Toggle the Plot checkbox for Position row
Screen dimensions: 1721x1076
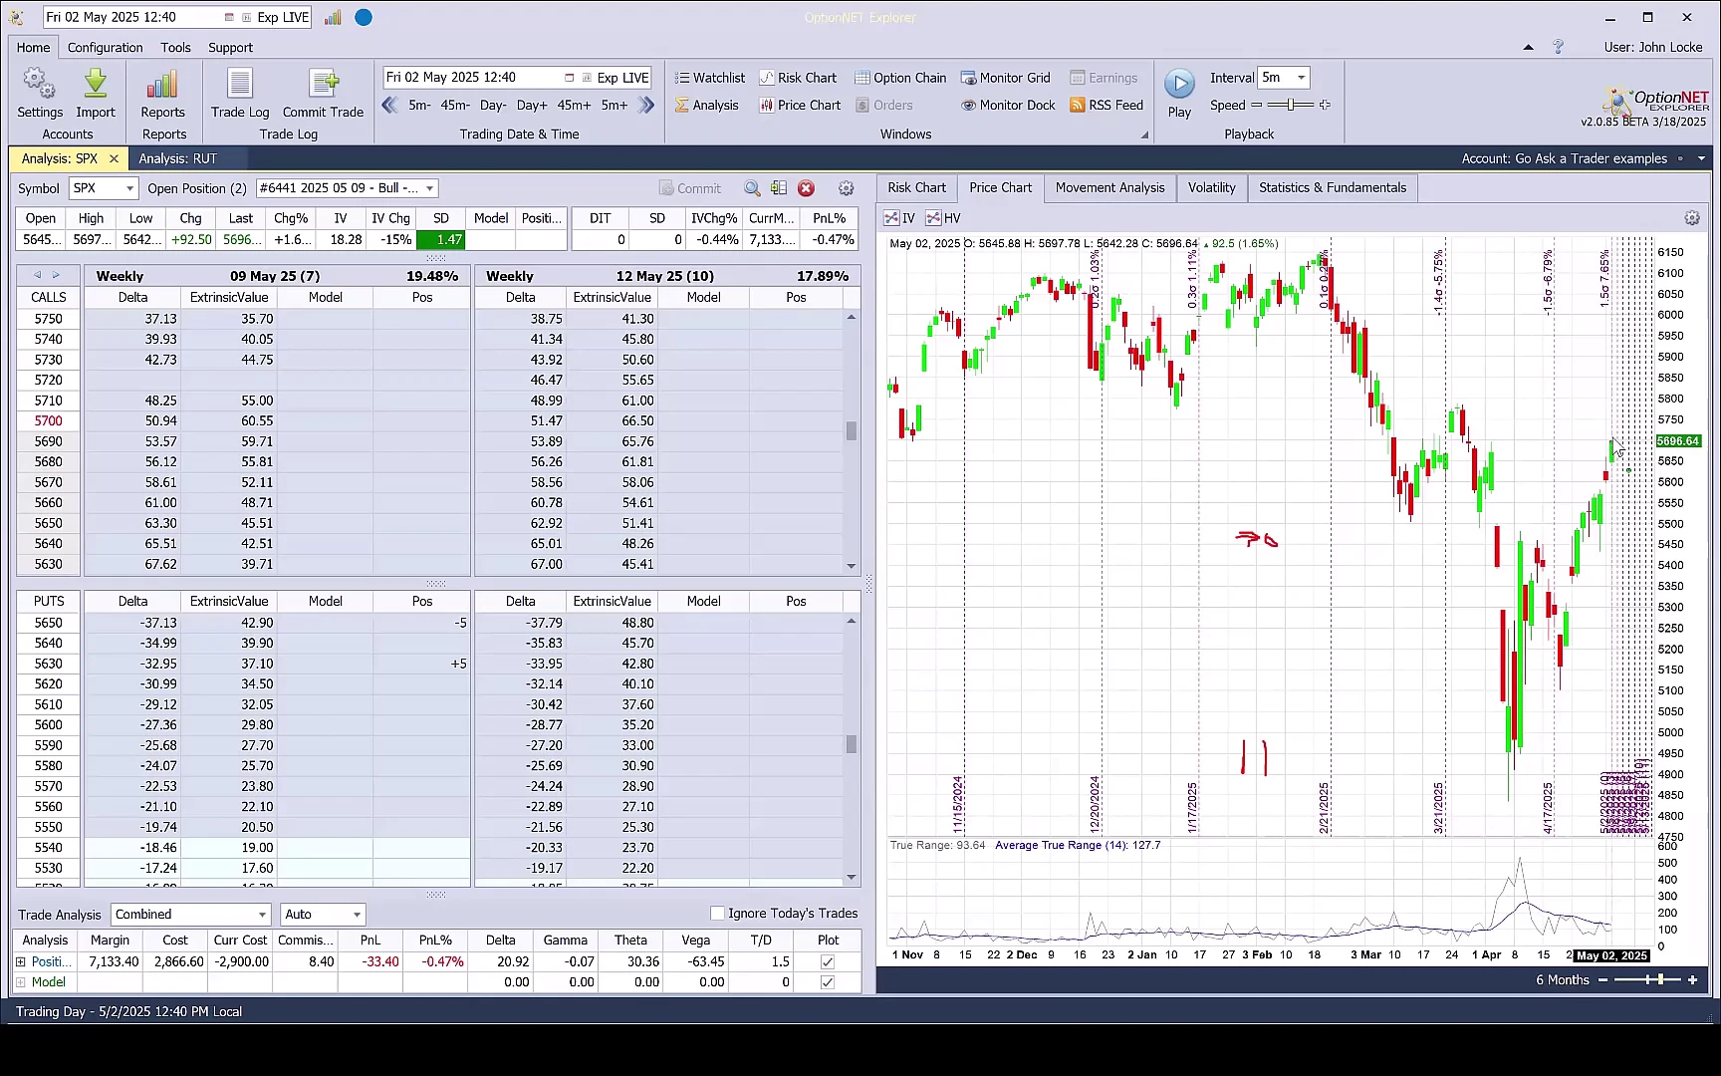[x=827, y=962]
